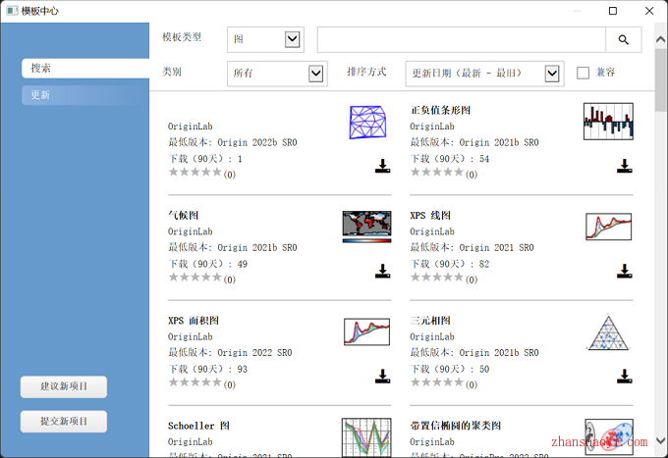This screenshot has height=458, width=668.
Task: Click 下载(90天): 82 text
Action: click(x=450, y=264)
